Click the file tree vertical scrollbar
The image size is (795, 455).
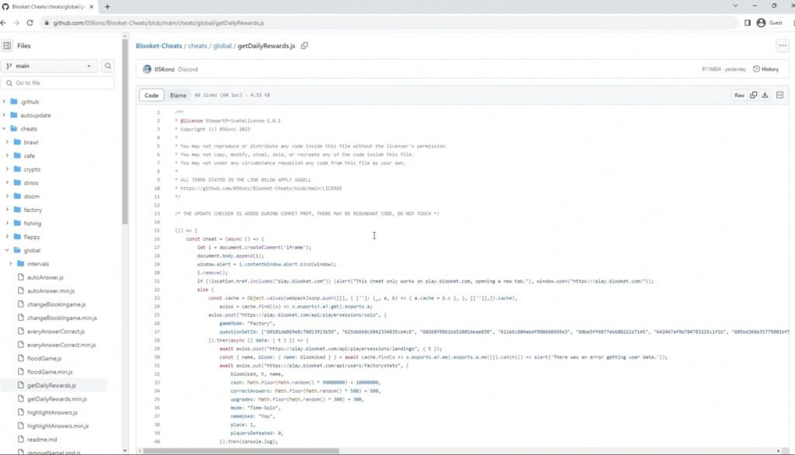pyautogui.click(x=125, y=132)
